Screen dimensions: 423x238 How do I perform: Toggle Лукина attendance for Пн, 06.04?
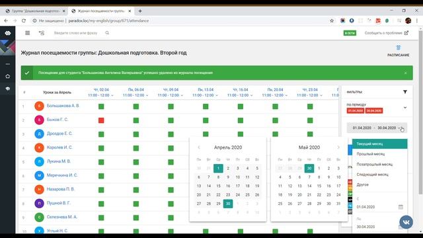(136, 162)
